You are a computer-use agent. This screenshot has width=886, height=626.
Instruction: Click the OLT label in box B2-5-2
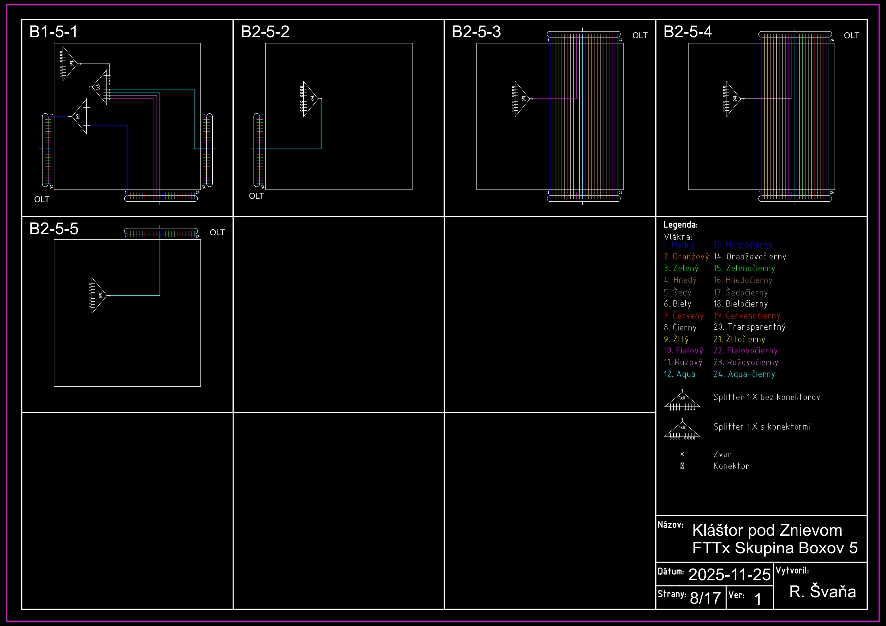pyautogui.click(x=256, y=196)
